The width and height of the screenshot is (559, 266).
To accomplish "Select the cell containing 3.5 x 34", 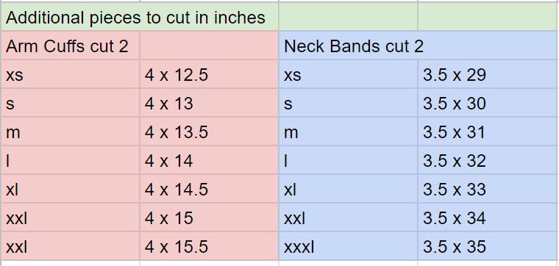I will [x=488, y=218].
